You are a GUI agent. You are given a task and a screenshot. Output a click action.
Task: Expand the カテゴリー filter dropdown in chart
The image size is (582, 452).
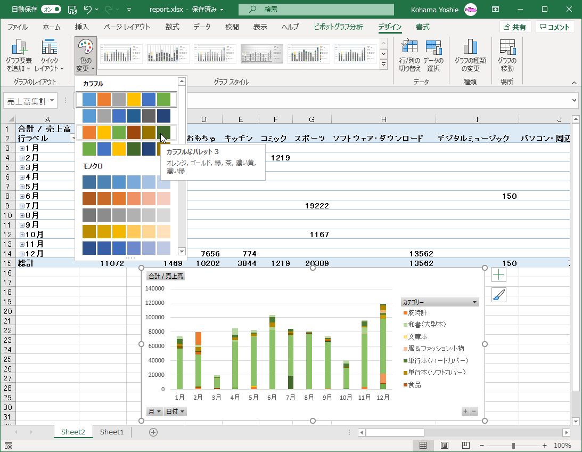pyautogui.click(x=474, y=302)
